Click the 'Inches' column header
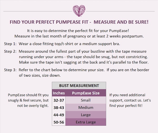Viewport: 158px width, 133px height. coord(59,93)
